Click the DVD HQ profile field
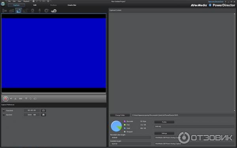 click(x=194, y=127)
